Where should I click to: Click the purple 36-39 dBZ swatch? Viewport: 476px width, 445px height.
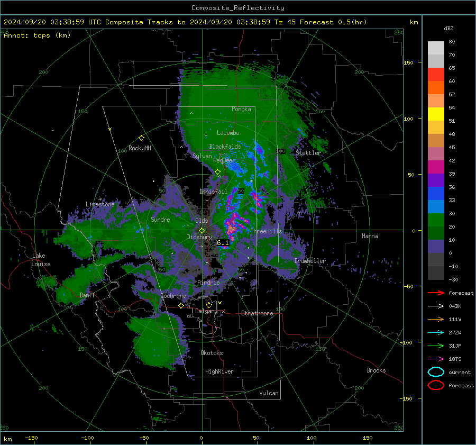point(436,180)
